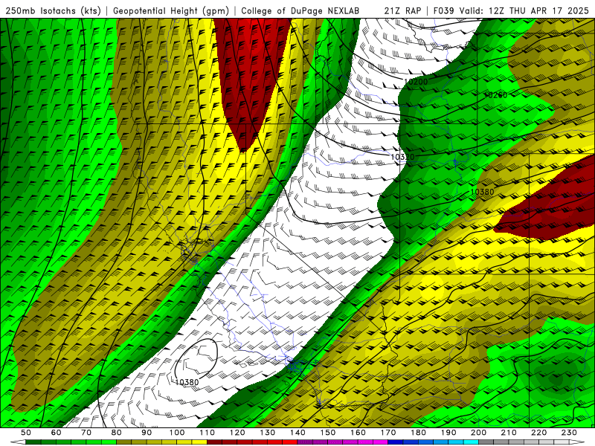The height and width of the screenshot is (446, 595).
Task: Click the "250mb Isotachs (kts)" title text
Action: point(54,10)
